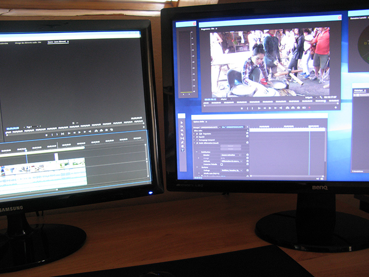Play the Program monitor sequence
This screenshot has width=369, height=277.
[270, 108]
